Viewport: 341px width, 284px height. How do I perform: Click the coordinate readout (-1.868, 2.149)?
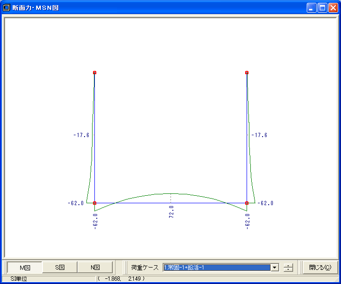pyautogui.click(x=121, y=279)
